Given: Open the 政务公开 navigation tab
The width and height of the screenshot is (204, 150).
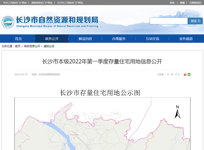Looking at the screenshot, I should pos(52,39).
